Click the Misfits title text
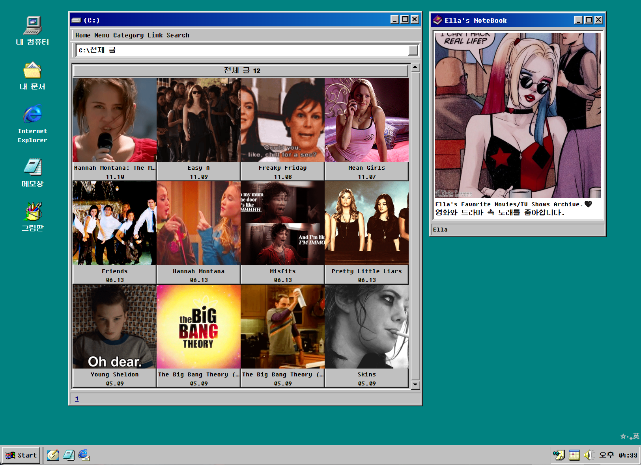 (x=282, y=271)
